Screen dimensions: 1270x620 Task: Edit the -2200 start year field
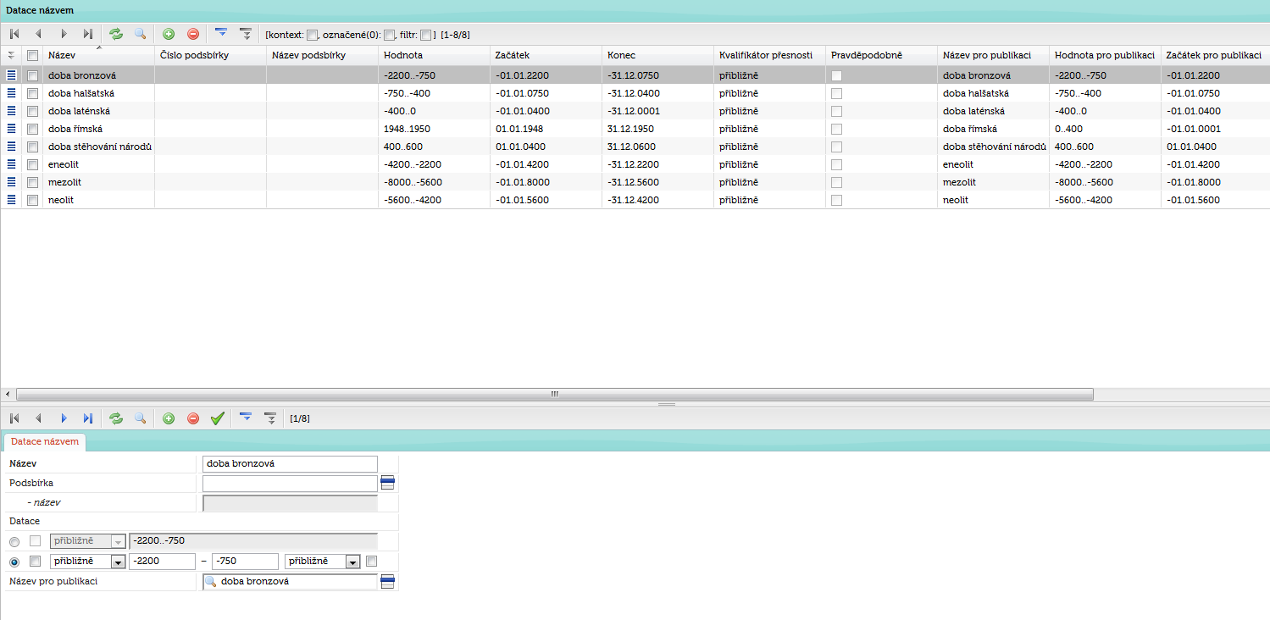161,562
